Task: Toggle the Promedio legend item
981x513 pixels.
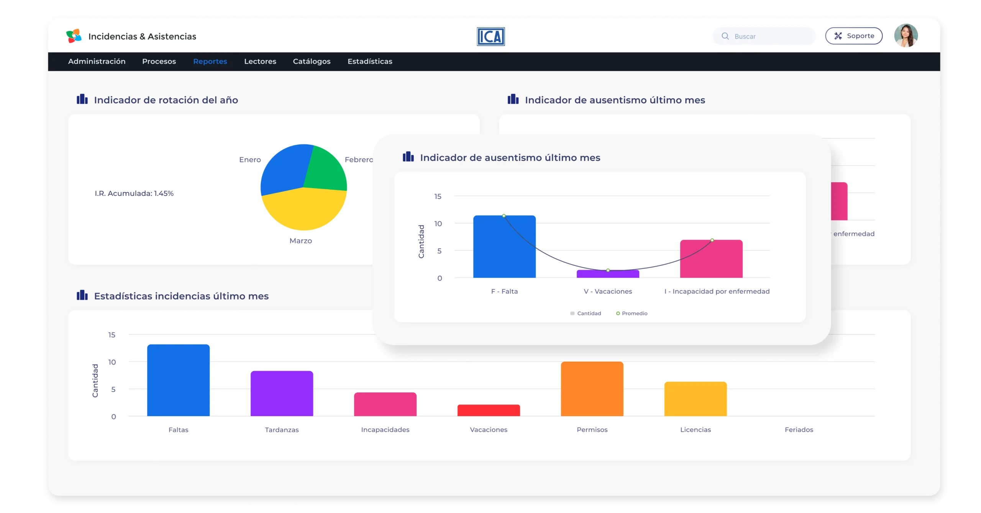Action: pyautogui.click(x=632, y=313)
